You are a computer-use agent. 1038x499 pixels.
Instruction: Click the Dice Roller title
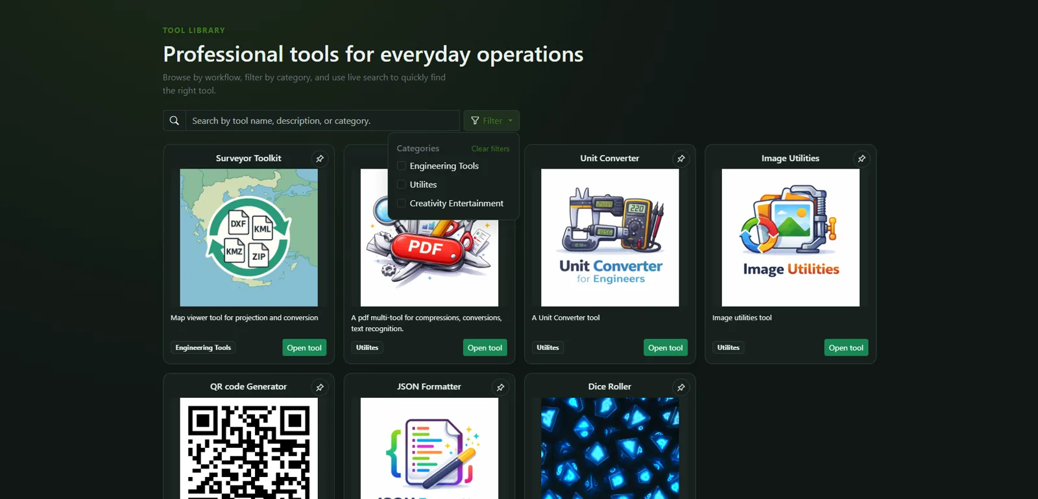click(610, 387)
